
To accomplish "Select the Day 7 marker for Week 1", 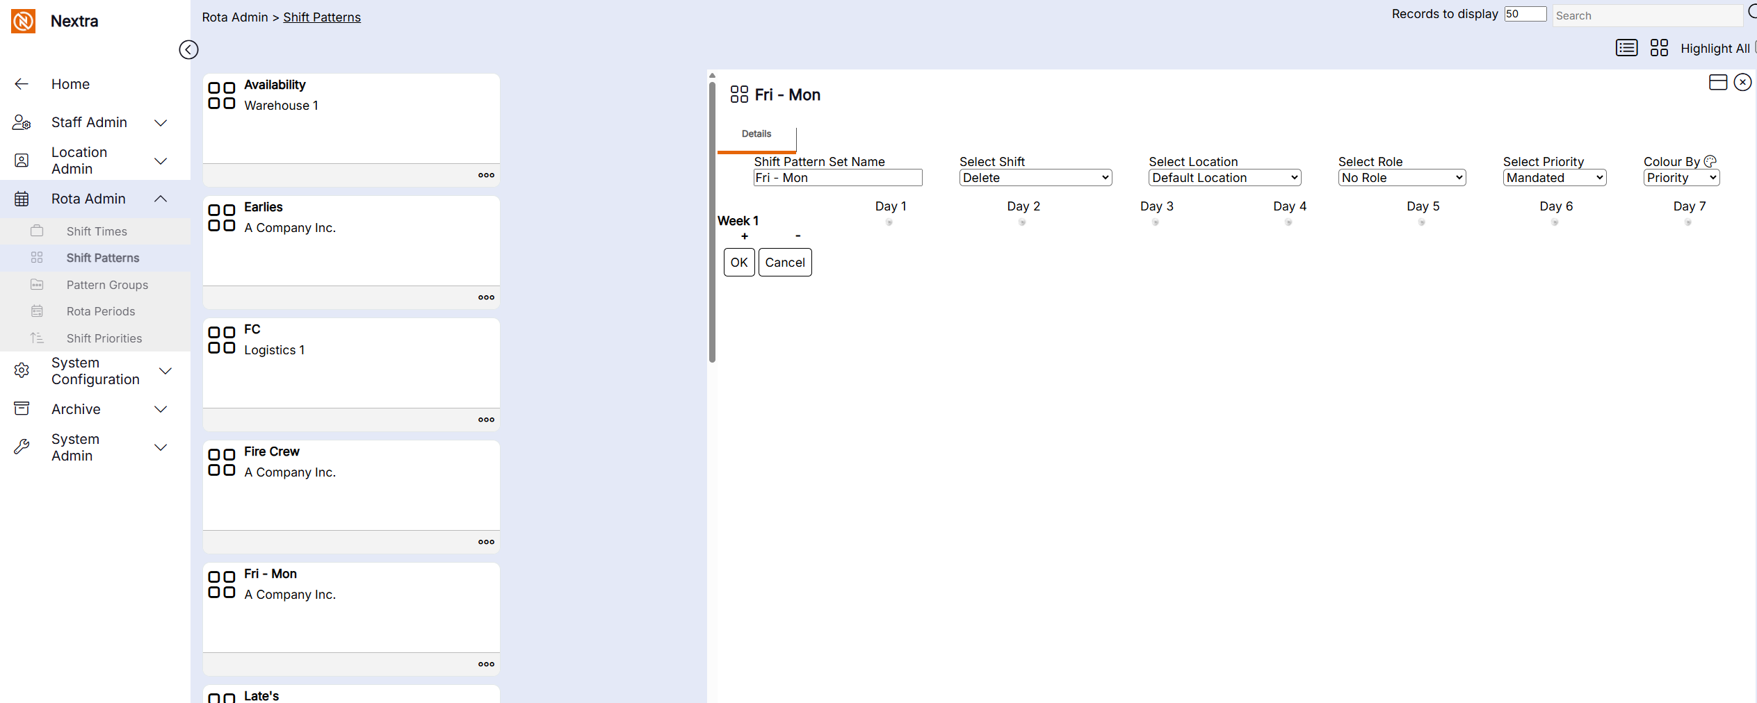I will [x=1688, y=222].
